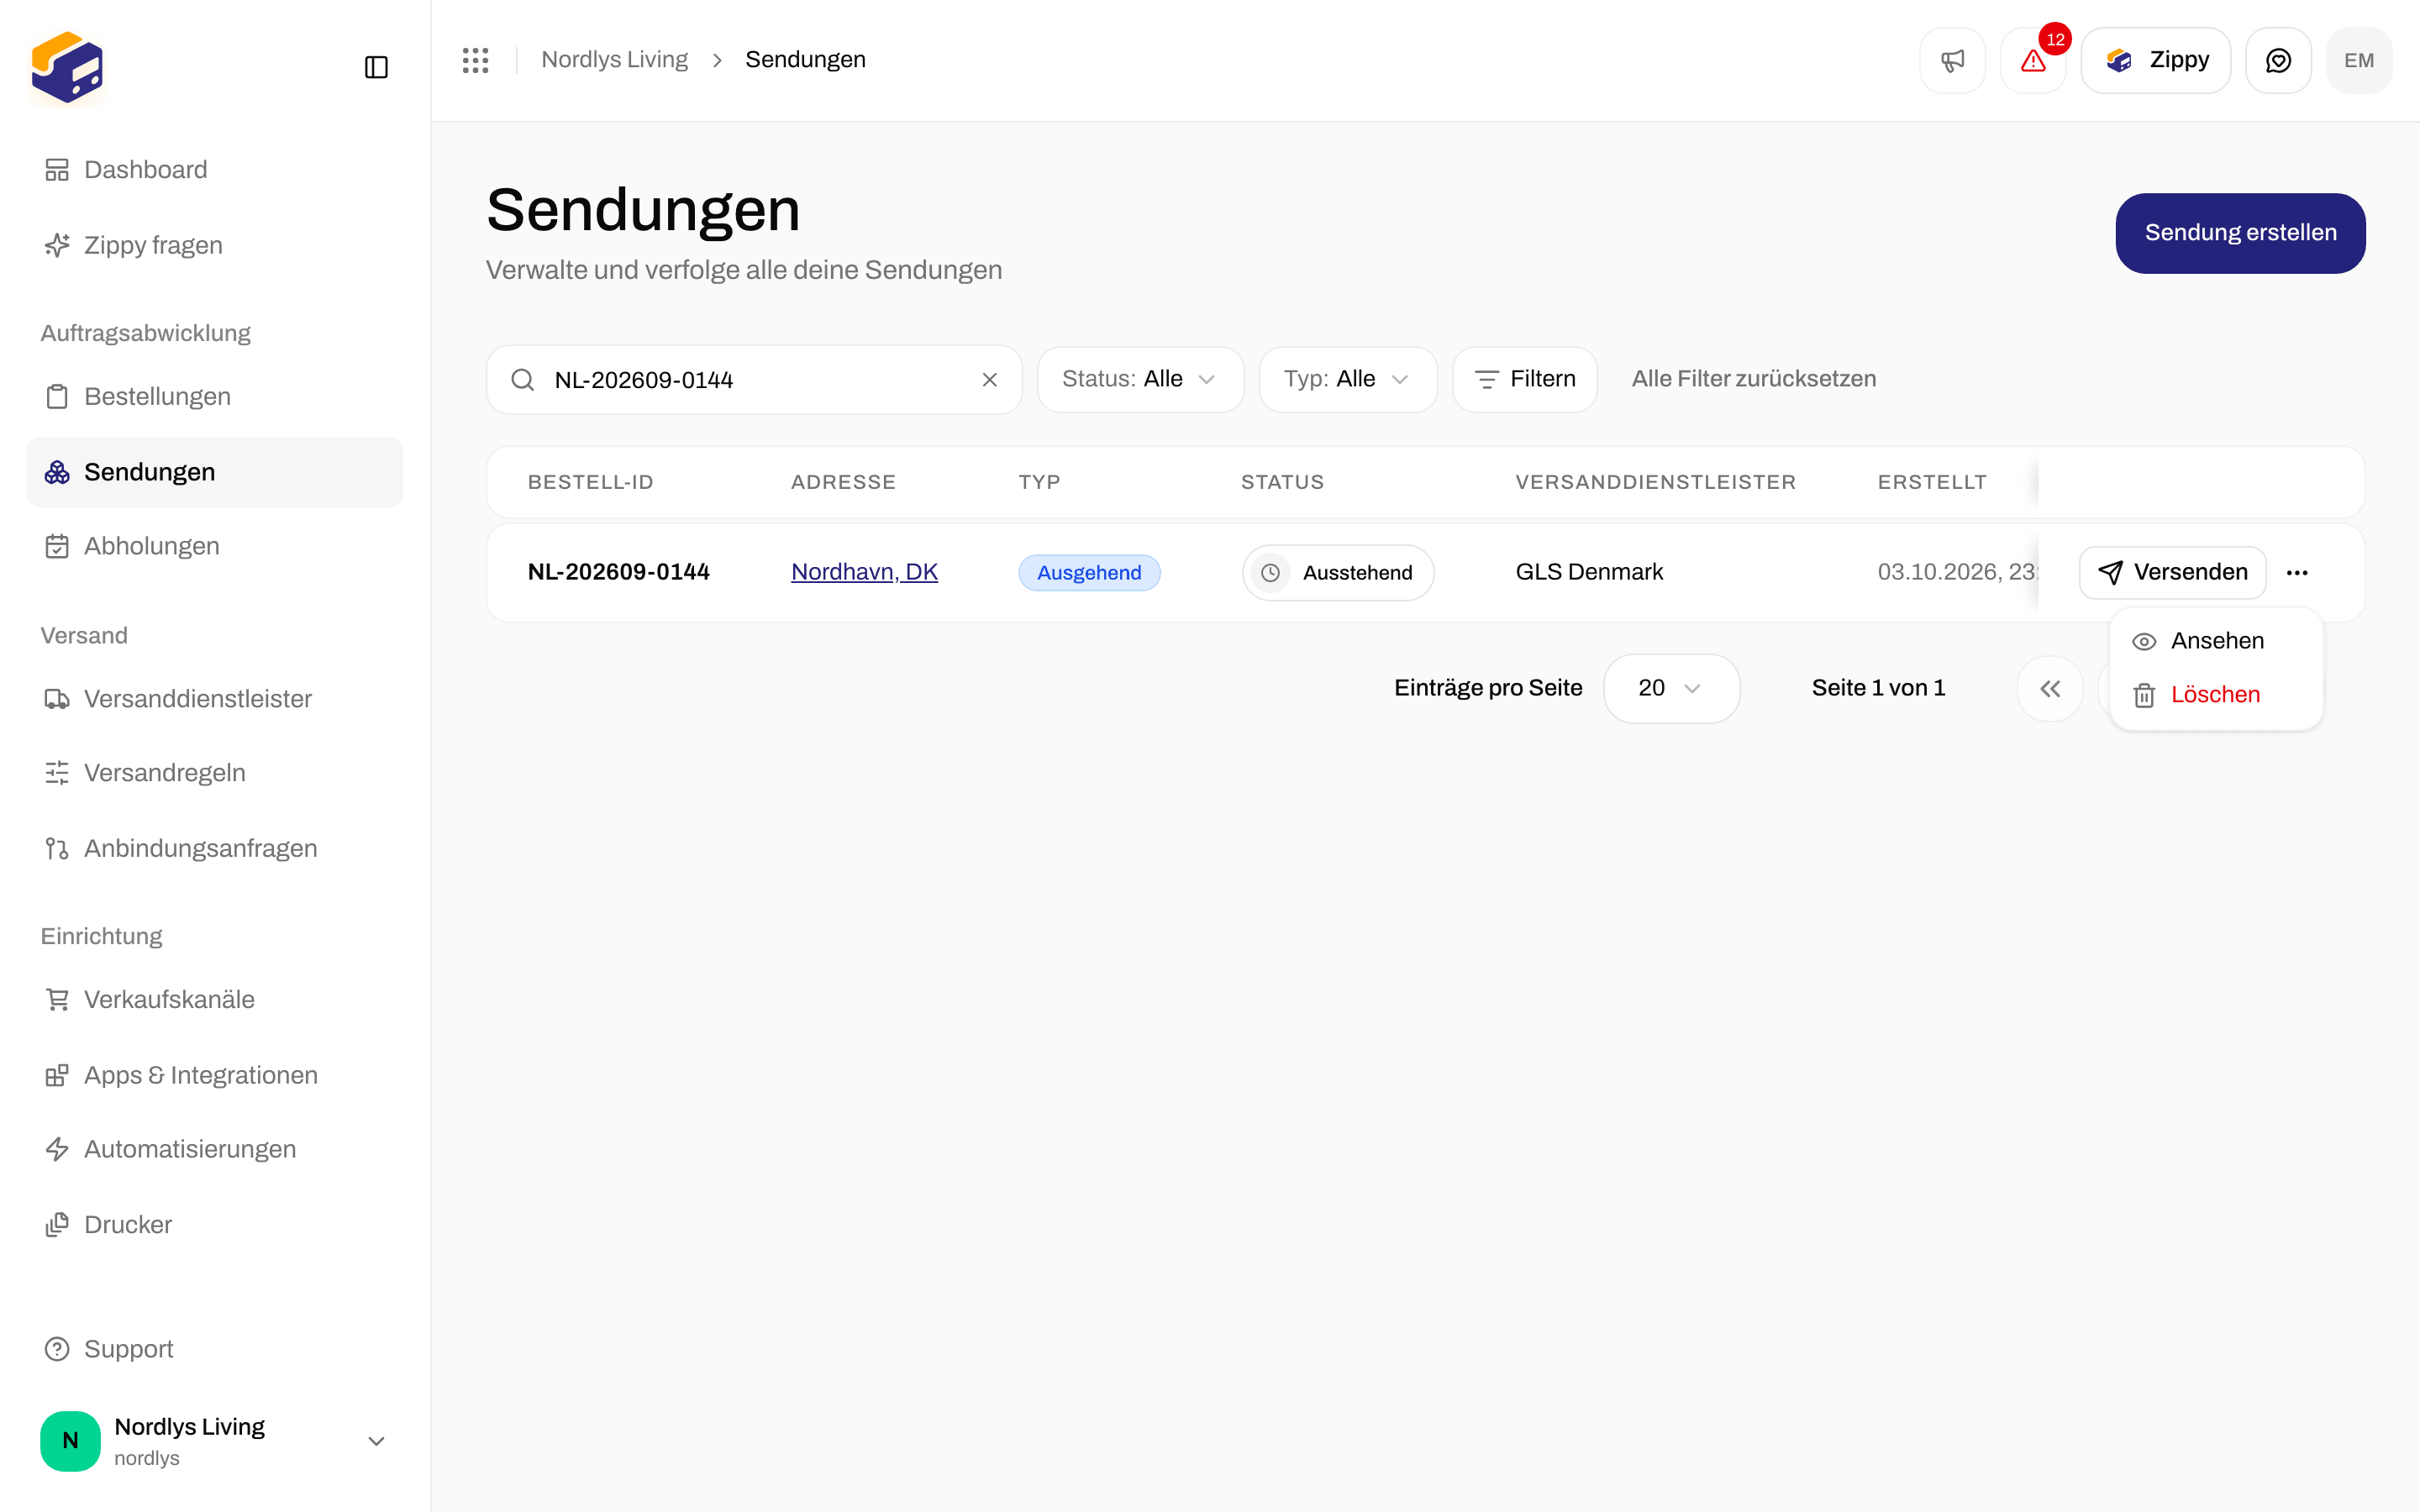
Task: Open Support in the sidebar
Action: (x=215, y=1349)
